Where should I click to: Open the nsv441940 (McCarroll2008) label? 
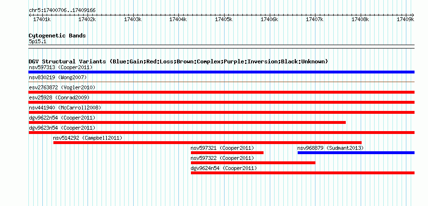65,108
